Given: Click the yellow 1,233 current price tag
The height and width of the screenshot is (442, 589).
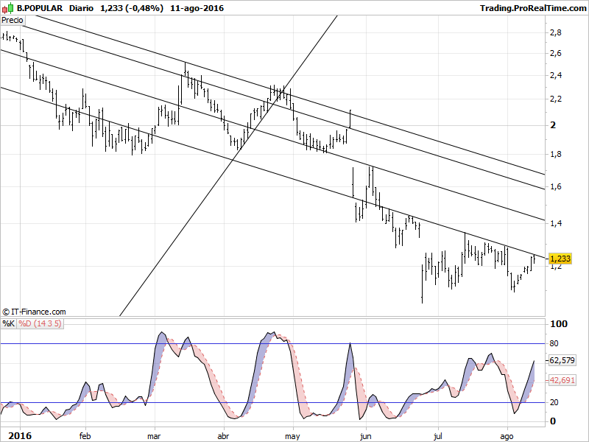Looking at the screenshot, I should (560, 259).
